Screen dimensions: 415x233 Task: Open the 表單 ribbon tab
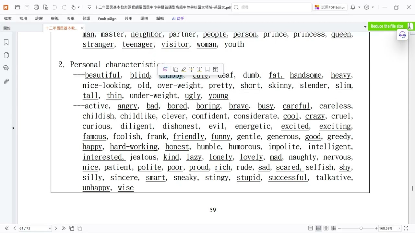point(70,18)
